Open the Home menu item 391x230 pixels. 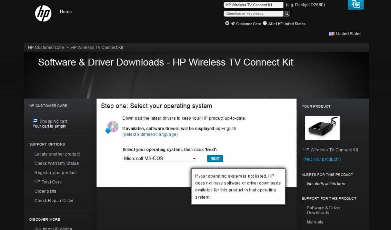point(66,11)
